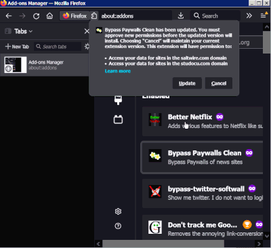Click the vertical scrollbar thumb
Screen dimensions: 271x248
(x=266, y=43)
